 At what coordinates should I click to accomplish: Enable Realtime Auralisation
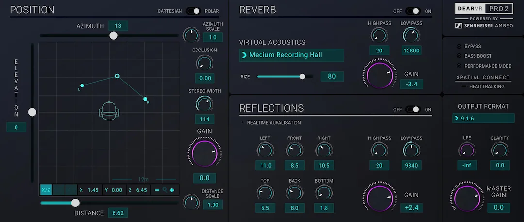242,123
